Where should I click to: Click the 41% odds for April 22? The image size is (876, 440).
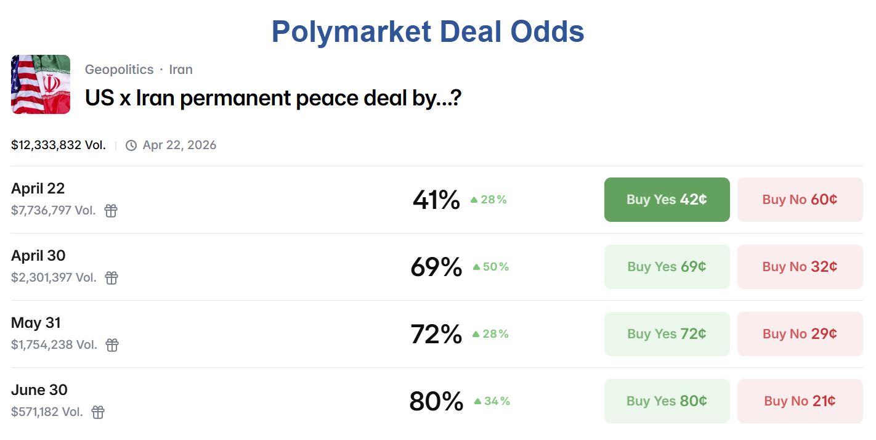coord(436,200)
